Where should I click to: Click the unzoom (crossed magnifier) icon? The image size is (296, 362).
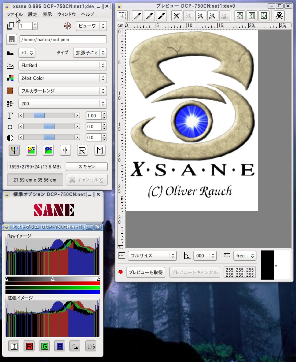177,16
